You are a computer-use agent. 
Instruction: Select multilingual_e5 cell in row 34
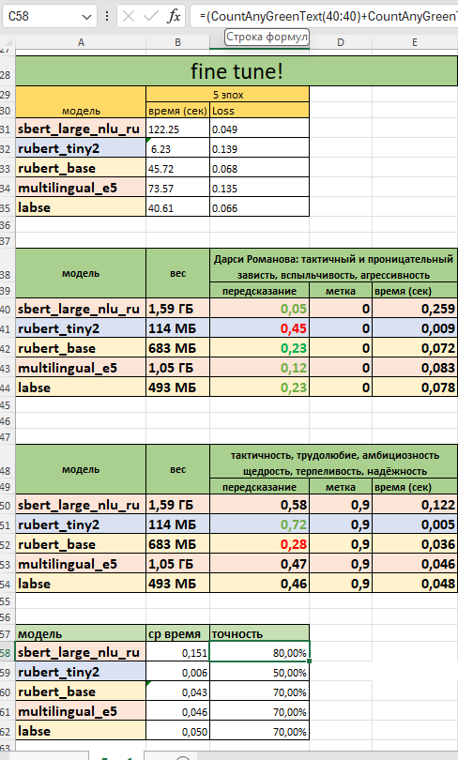coord(81,187)
